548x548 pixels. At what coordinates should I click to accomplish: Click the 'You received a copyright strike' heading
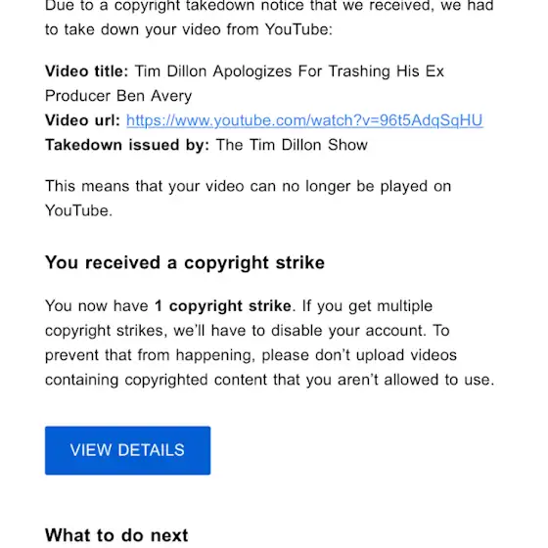click(x=185, y=263)
